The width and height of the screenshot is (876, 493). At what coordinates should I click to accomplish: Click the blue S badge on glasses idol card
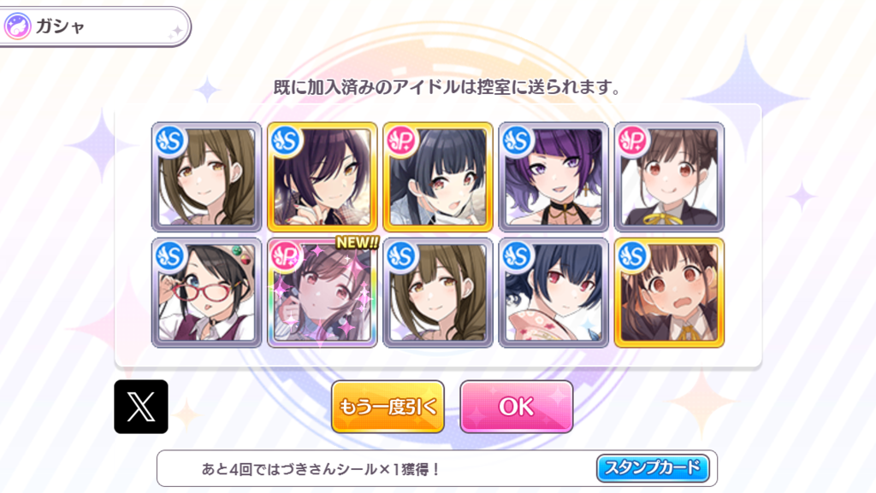point(170,256)
